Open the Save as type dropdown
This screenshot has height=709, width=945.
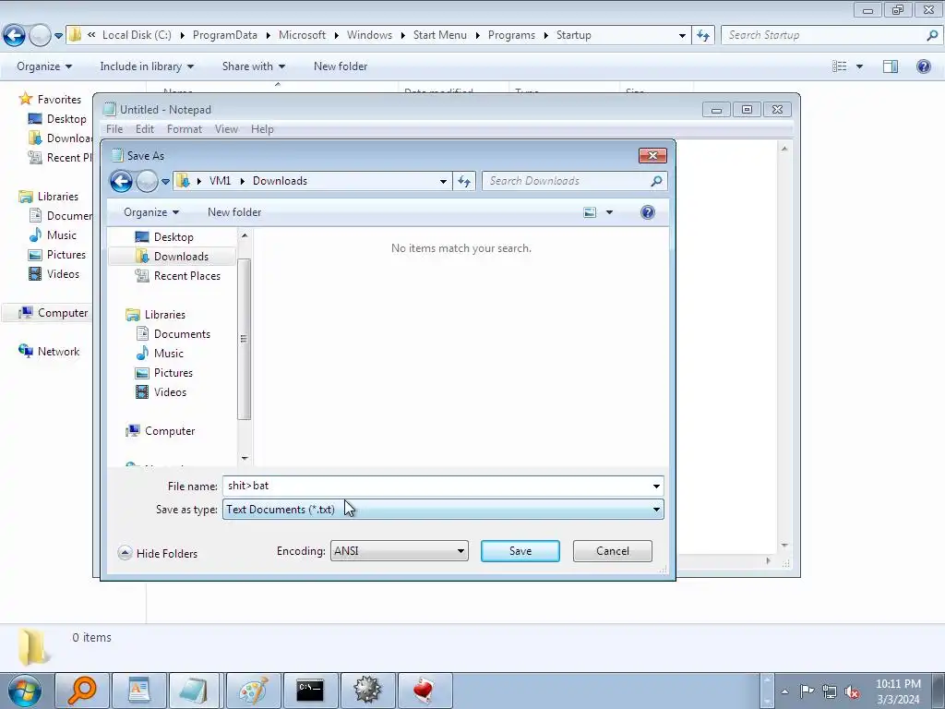tap(443, 510)
